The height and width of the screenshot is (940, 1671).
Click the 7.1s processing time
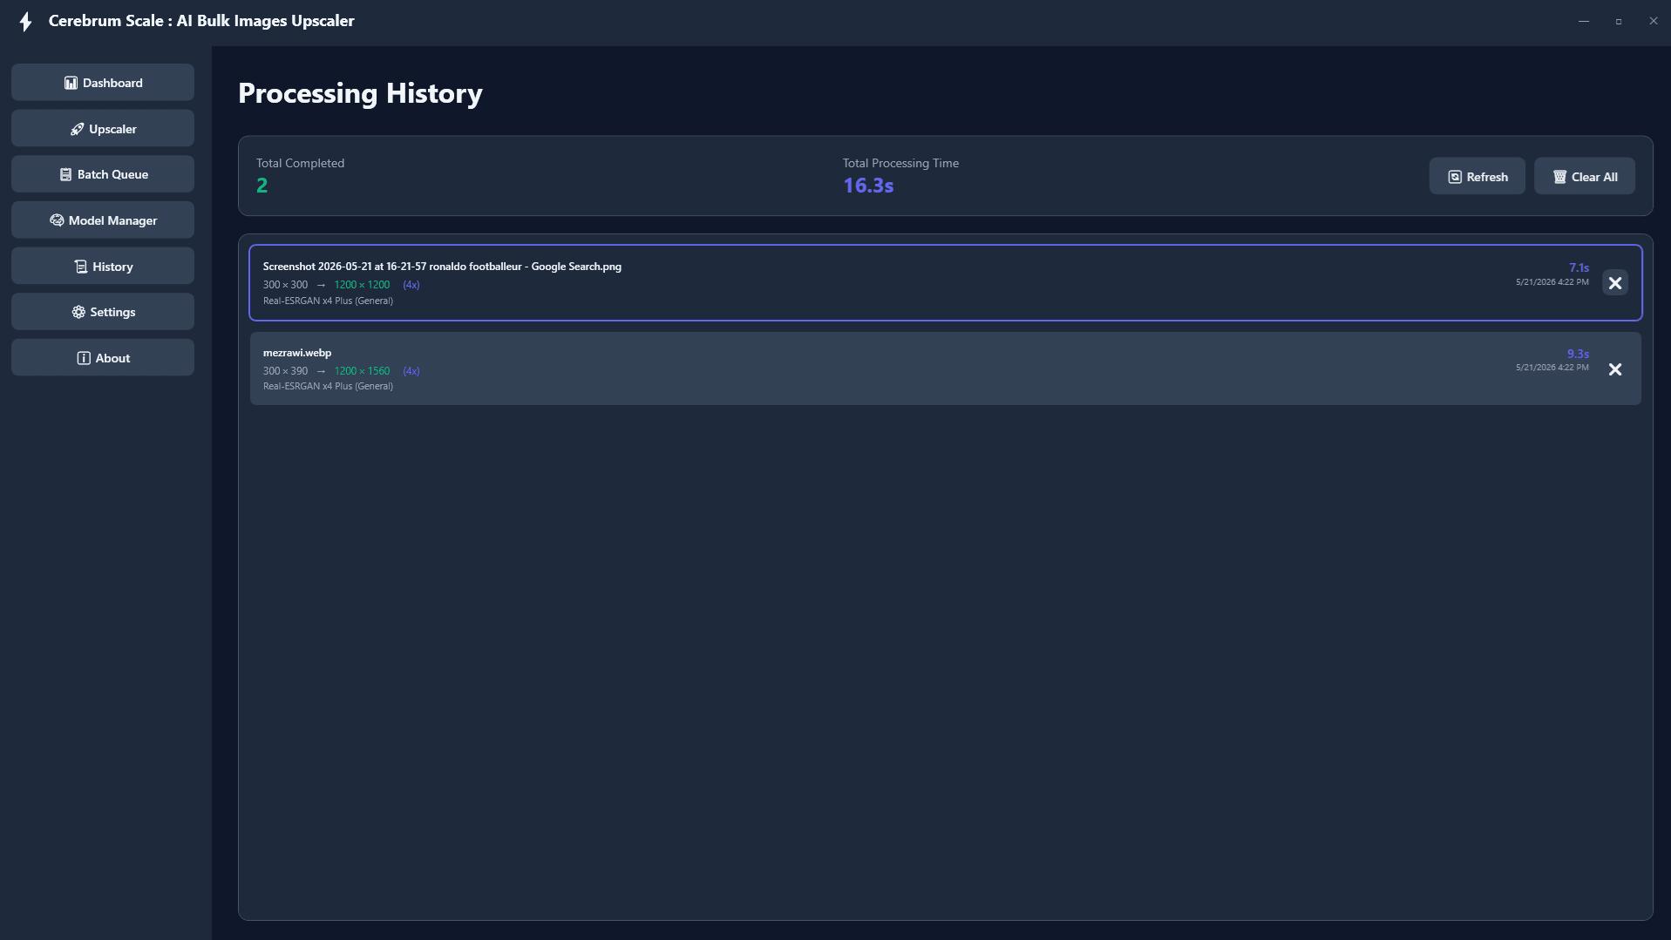point(1579,267)
